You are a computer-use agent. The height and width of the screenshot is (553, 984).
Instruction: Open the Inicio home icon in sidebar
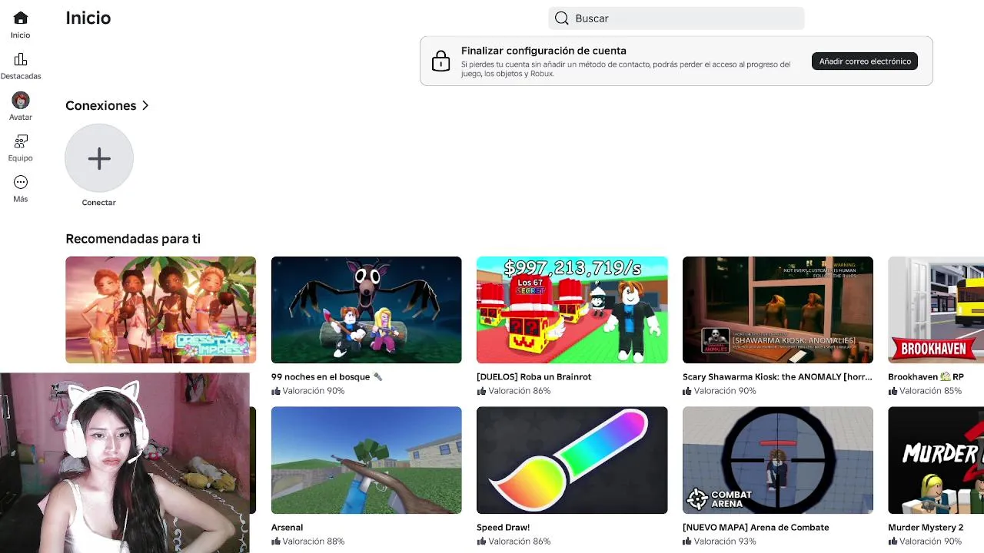(21, 18)
